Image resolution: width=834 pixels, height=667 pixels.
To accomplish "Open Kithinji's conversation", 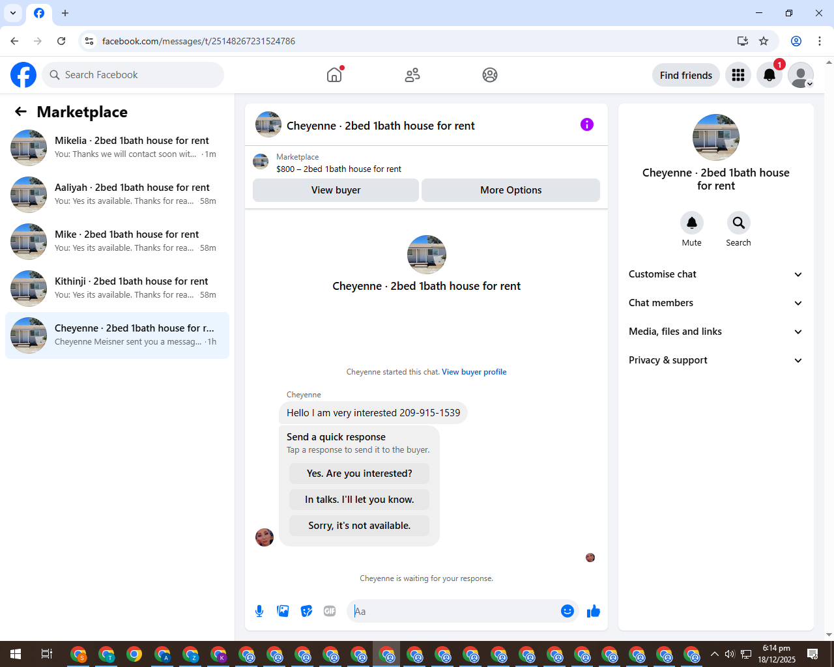I will click(117, 288).
